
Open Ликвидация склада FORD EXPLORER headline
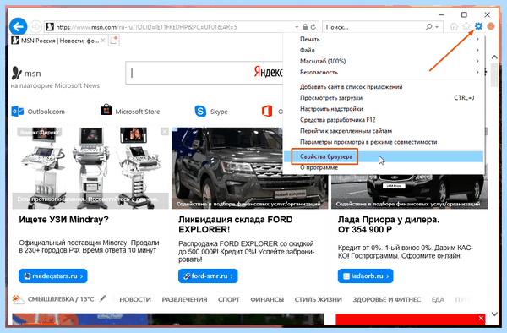point(236,224)
